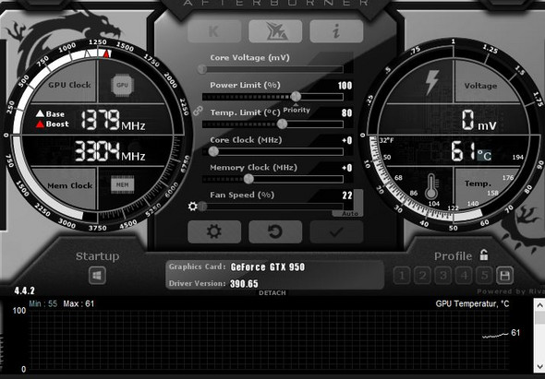This screenshot has width=545, height=379.
Task: Click the °C temperature unit toggle
Action: coord(484,155)
